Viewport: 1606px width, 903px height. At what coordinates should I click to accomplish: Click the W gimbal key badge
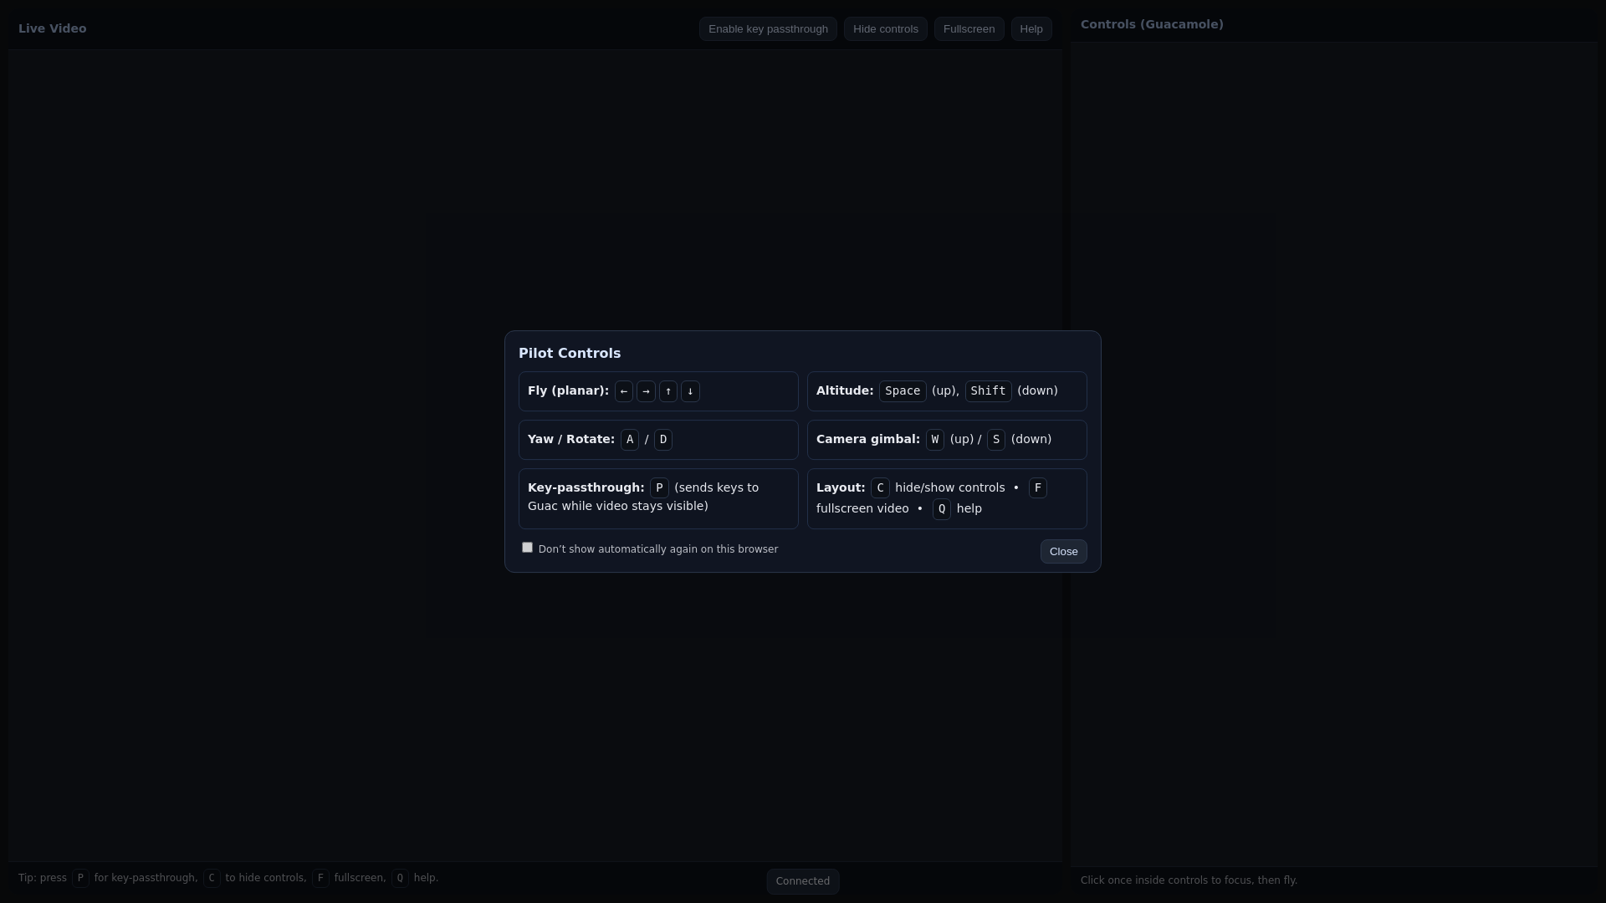point(934,440)
